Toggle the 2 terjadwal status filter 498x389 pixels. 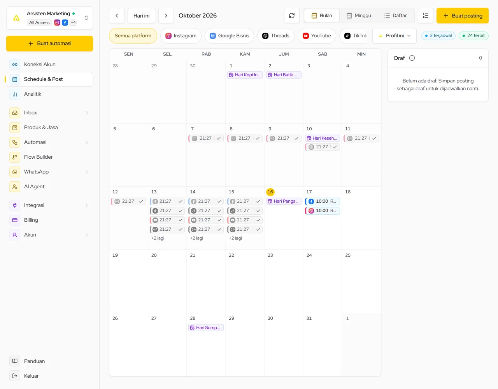[x=438, y=36]
